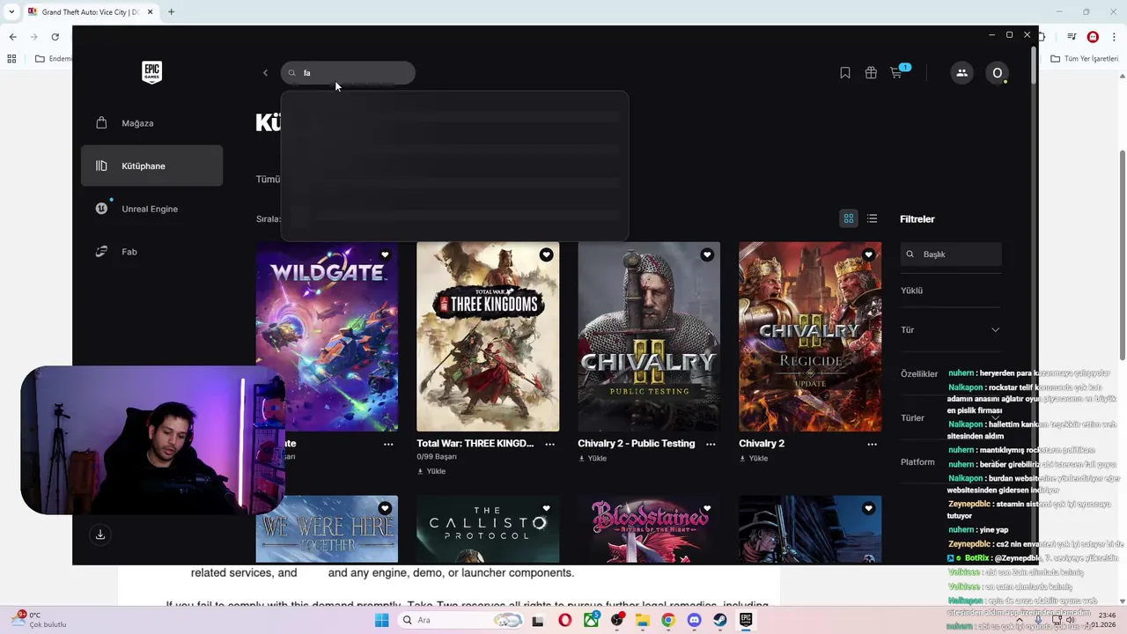Image resolution: width=1127 pixels, height=634 pixels.
Task: Click the downloads icon in the sidebar
Action: [x=100, y=534]
